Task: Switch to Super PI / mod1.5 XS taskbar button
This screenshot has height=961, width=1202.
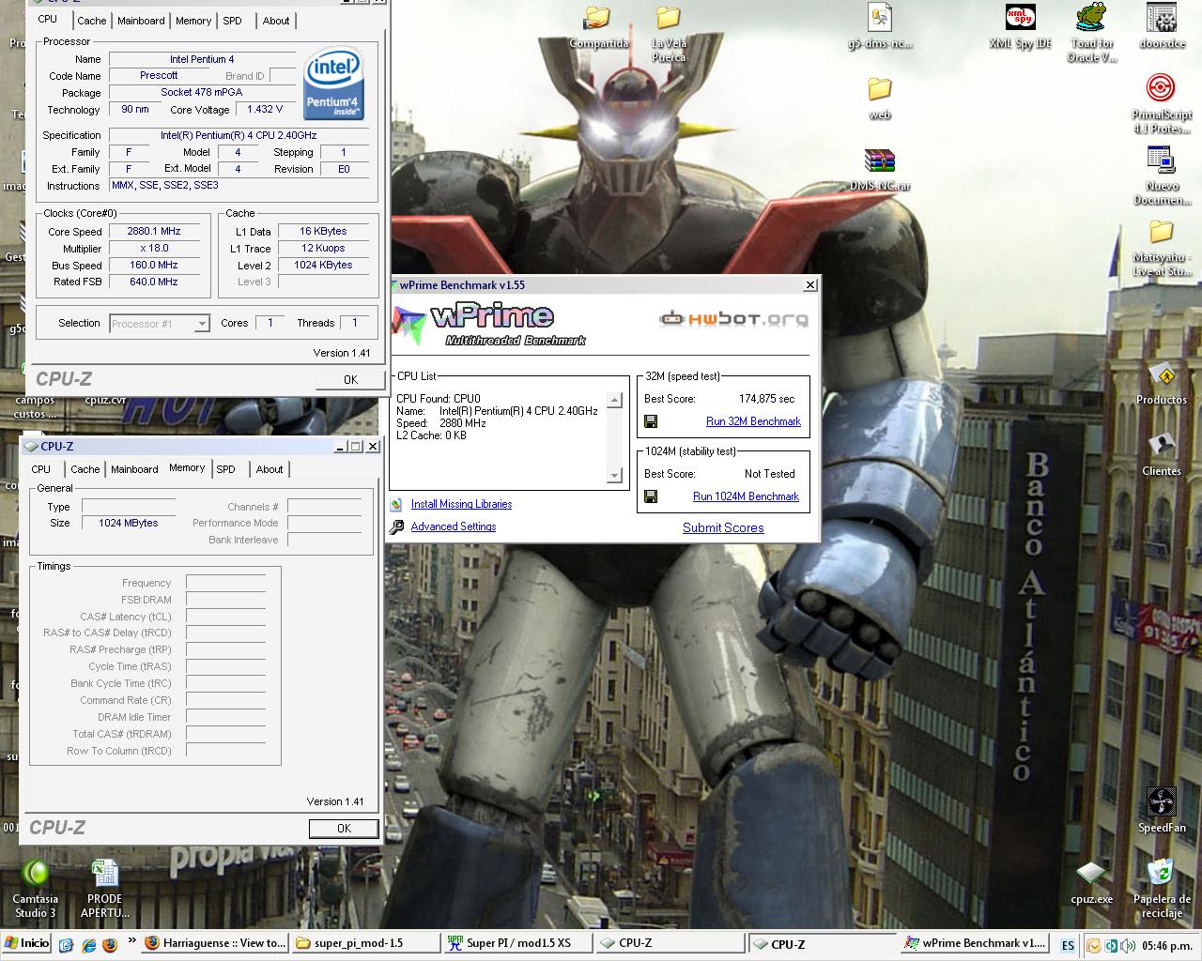Action: click(518, 944)
